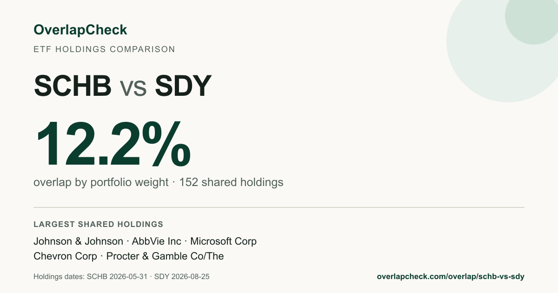Select Procter & Gamble Co/The holding
558x293 pixels.
click(165, 256)
